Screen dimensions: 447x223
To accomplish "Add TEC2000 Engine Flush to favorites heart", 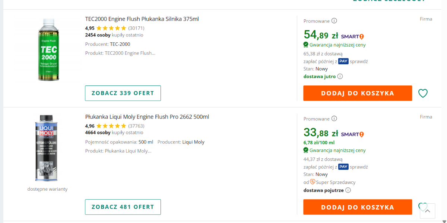I will (423, 93).
